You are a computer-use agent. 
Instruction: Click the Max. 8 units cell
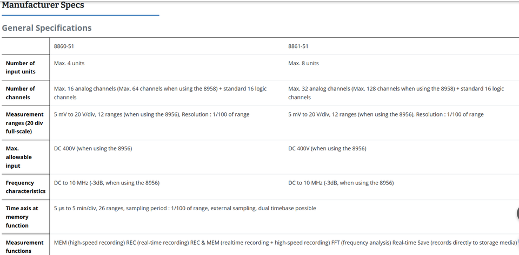click(x=303, y=63)
